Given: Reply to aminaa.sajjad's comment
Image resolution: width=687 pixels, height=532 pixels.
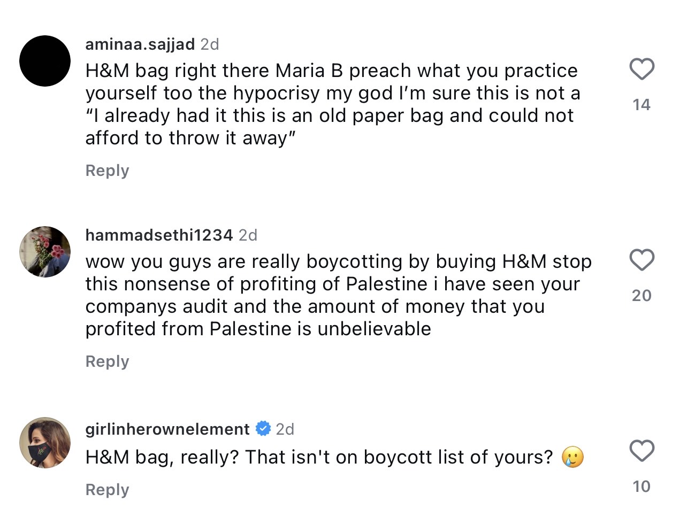Looking at the screenshot, I should click(107, 171).
